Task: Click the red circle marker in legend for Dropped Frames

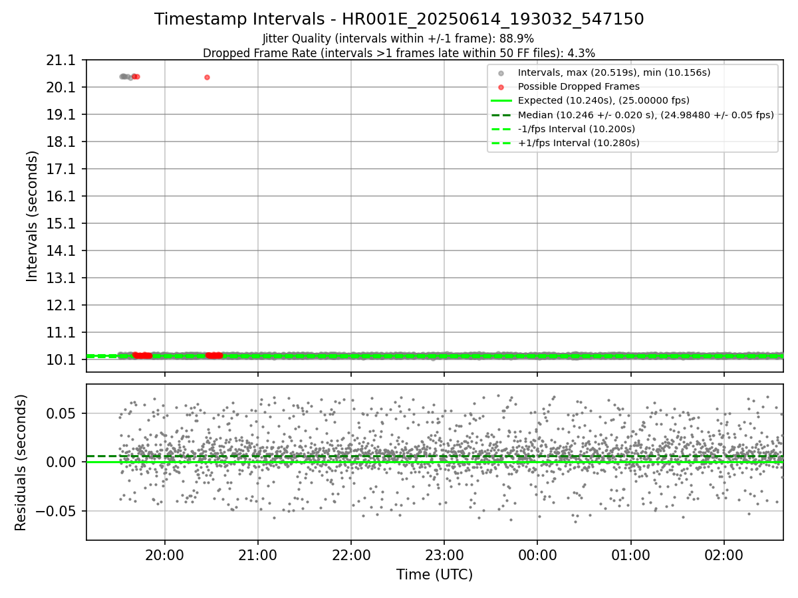Action: pyautogui.click(x=501, y=86)
